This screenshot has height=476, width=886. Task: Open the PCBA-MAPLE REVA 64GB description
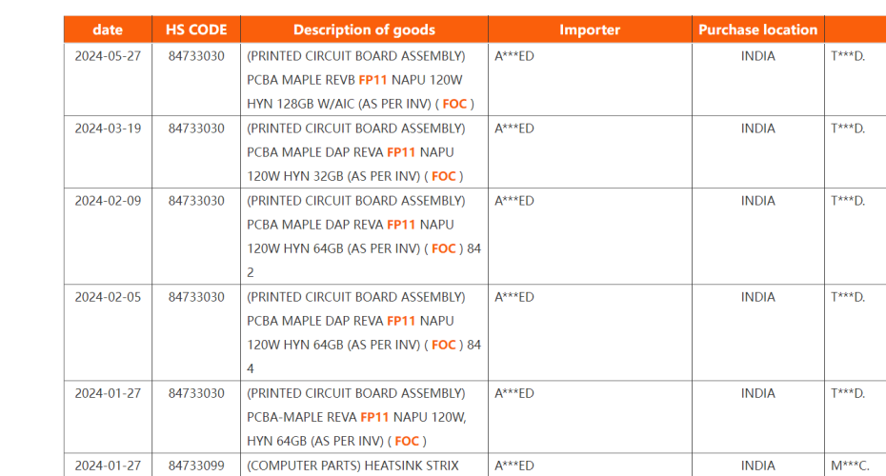355,417
